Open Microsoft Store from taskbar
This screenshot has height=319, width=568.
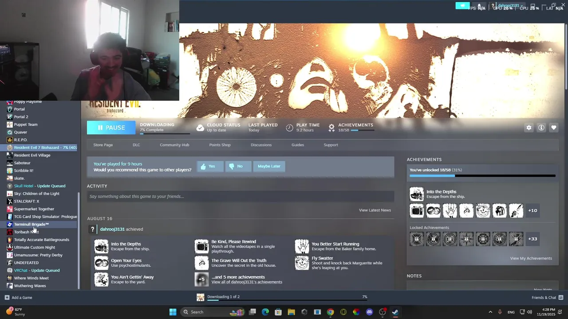(x=278, y=312)
